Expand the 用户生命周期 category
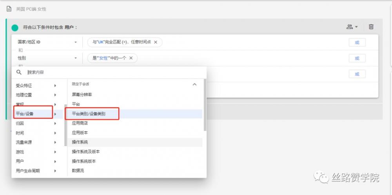The height and width of the screenshot is (195, 392). click(36, 171)
